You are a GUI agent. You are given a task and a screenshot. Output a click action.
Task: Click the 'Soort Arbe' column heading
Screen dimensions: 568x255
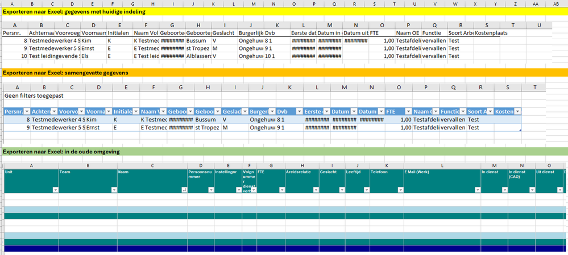click(461, 33)
